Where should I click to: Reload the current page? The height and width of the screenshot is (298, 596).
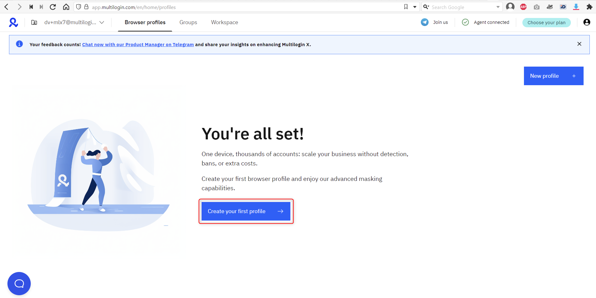pyautogui.click(x=53, y=7)
